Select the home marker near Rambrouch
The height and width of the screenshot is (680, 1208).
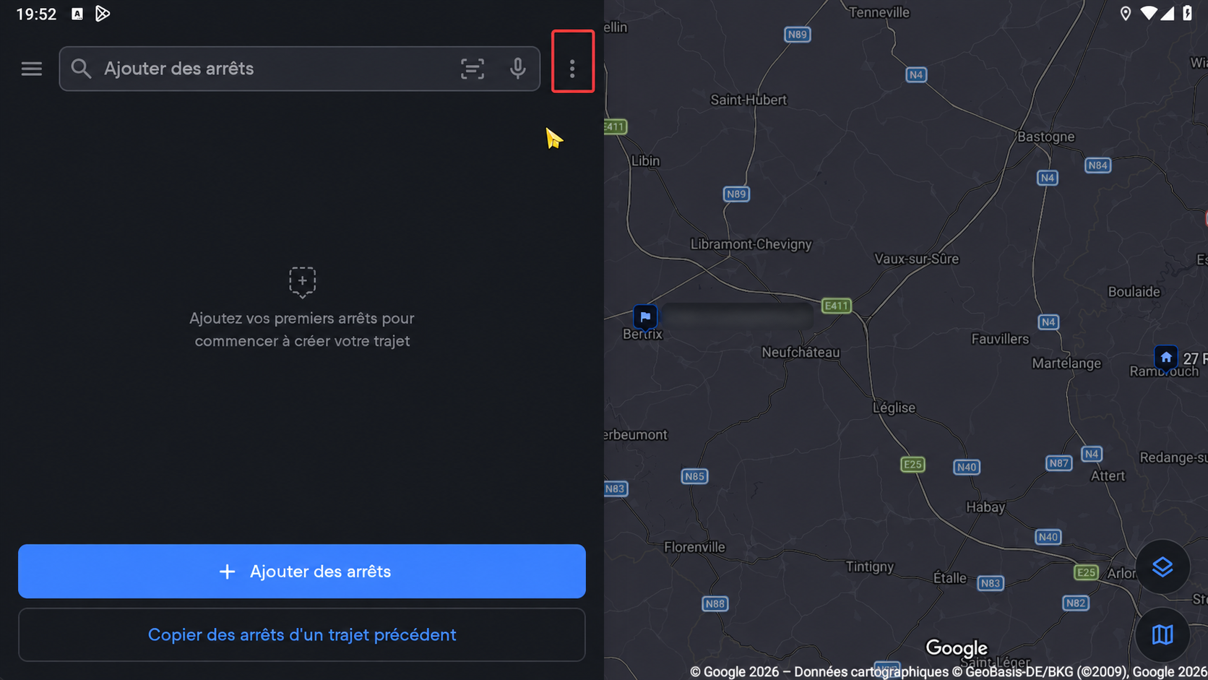tap(1166, 358)
